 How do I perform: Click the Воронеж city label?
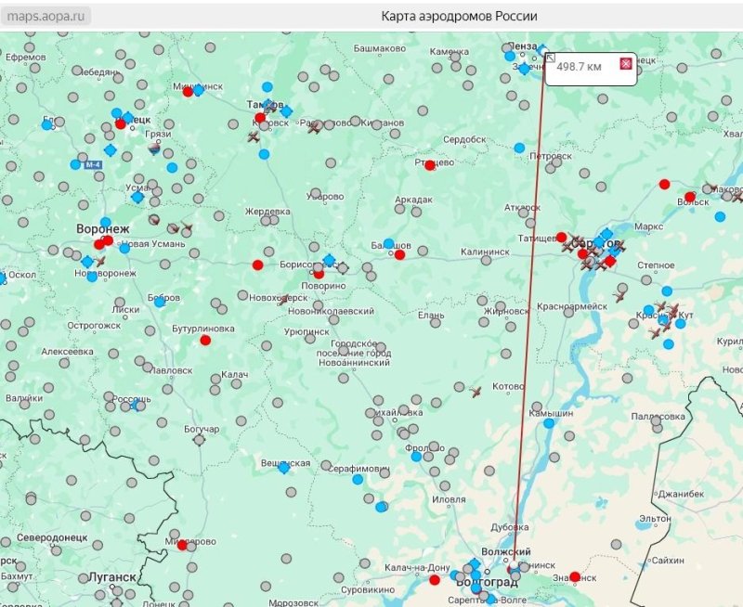[x=103, y=228]
